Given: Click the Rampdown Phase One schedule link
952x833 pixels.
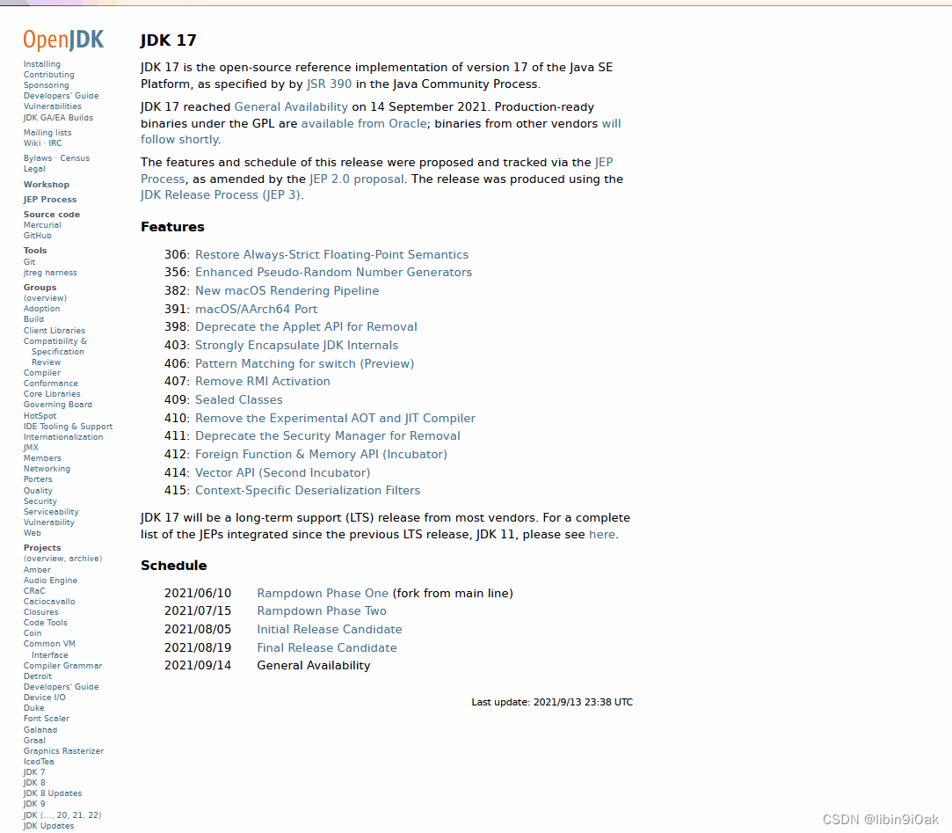Looking at the screenshot, I should [x=322, y=593].
